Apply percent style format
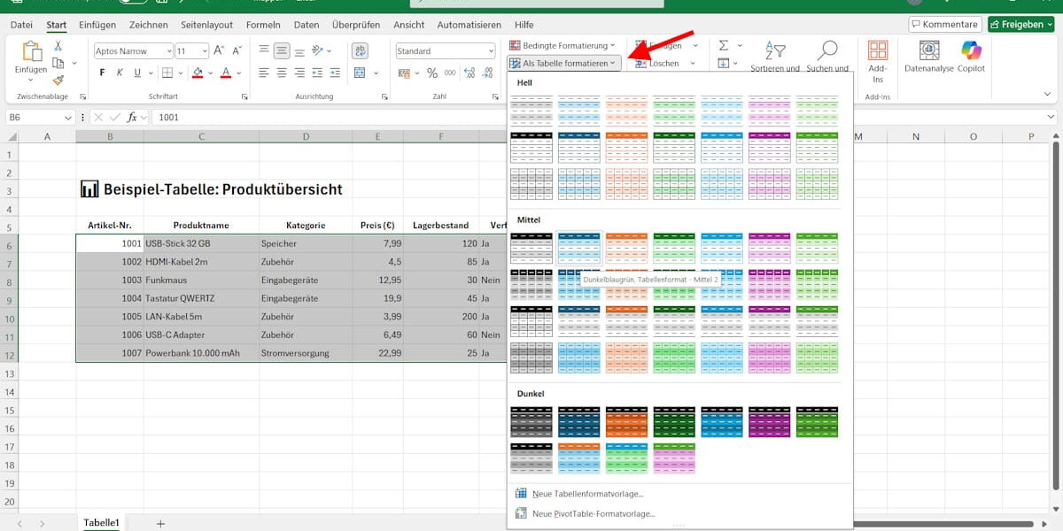The width and height of the screenshot is (1063, 531). click(x=432, y=73)
